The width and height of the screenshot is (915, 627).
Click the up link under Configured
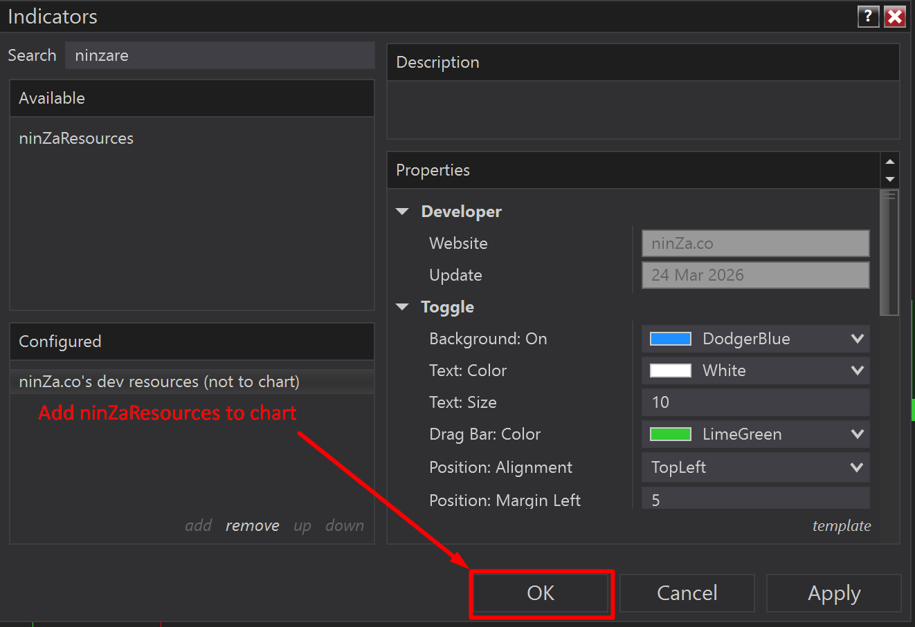click(x=302, y=525)
